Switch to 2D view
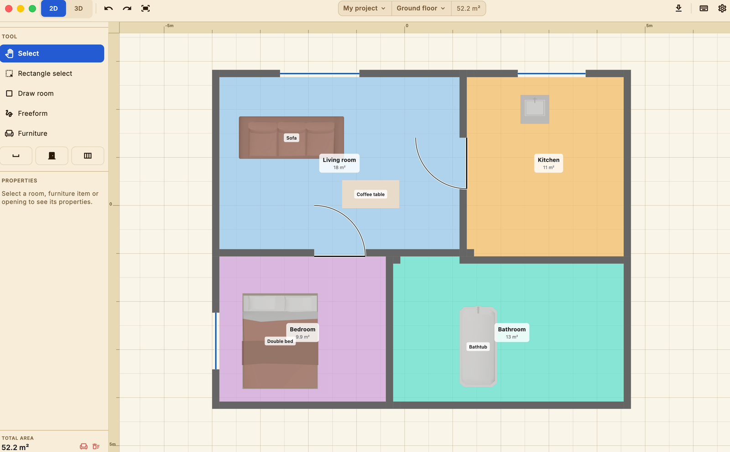The image size is (730, 452). click(x=53, y=9)
